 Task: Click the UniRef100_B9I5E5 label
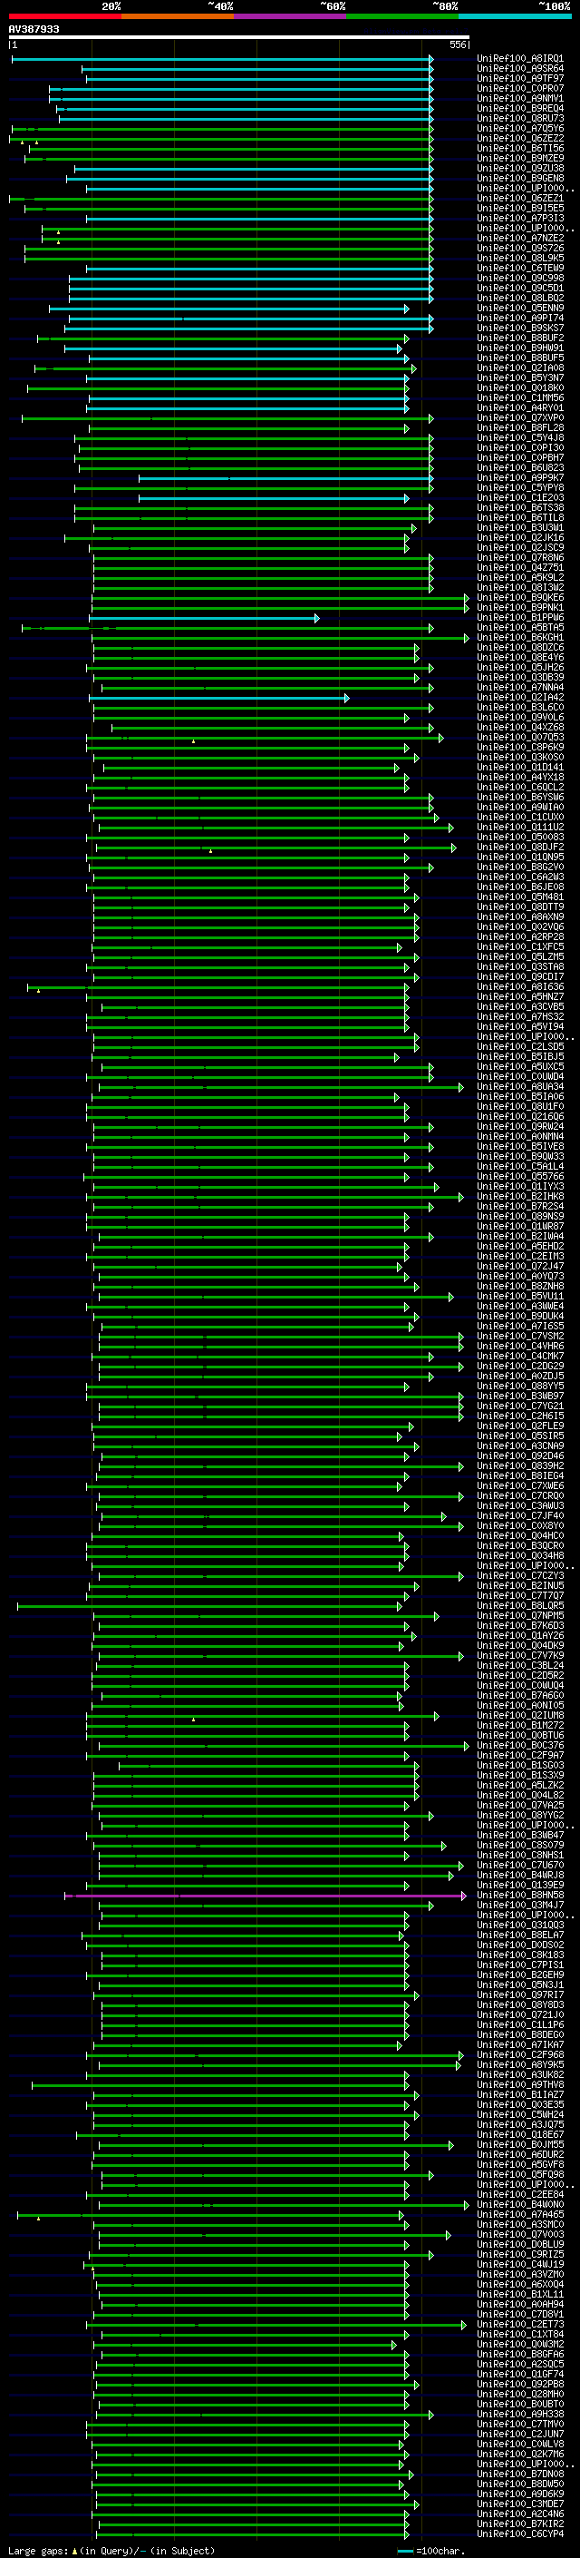tap(519, 209)
